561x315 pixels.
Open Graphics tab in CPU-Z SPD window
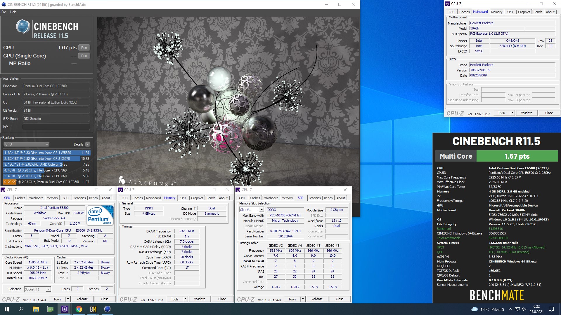[314, 198]
